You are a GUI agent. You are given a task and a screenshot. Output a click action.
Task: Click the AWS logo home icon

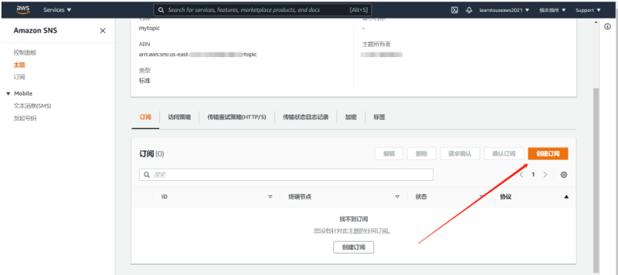coord(23,10)
